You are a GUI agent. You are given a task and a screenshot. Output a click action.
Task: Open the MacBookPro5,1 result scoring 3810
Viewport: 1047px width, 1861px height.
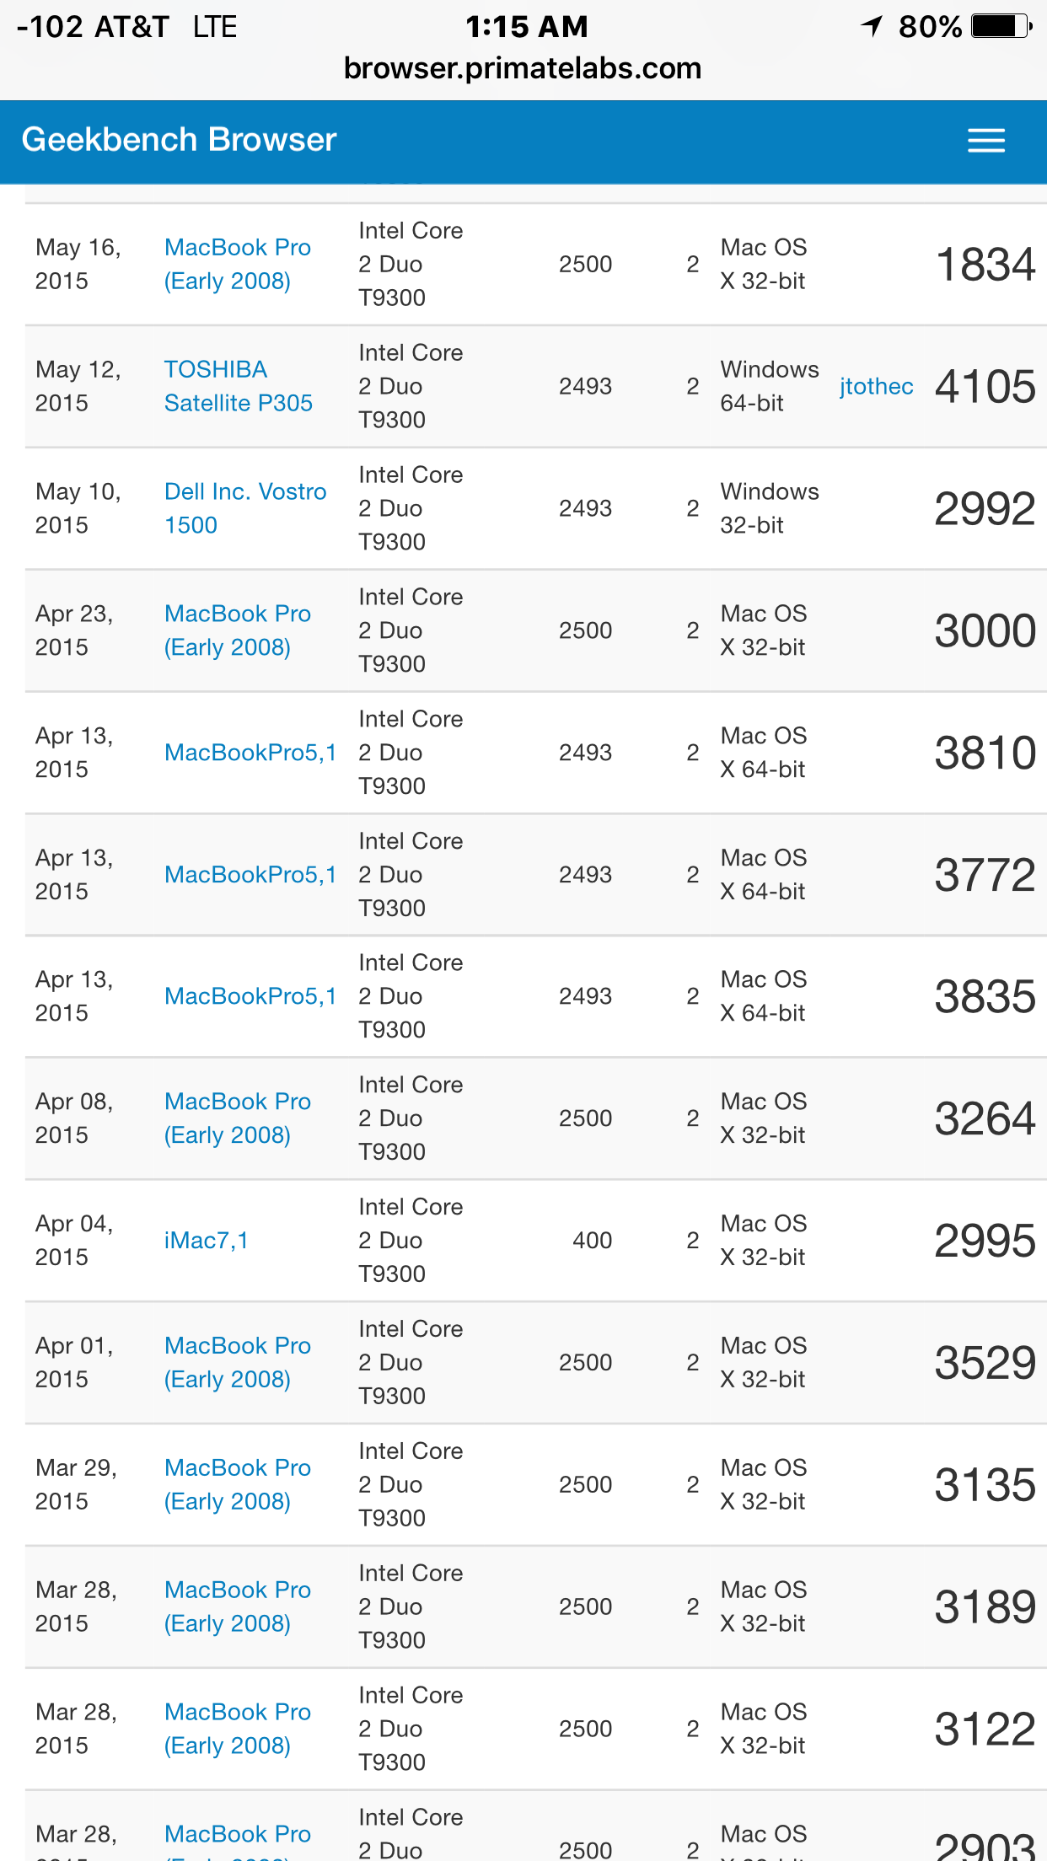(x=250, y=753)
